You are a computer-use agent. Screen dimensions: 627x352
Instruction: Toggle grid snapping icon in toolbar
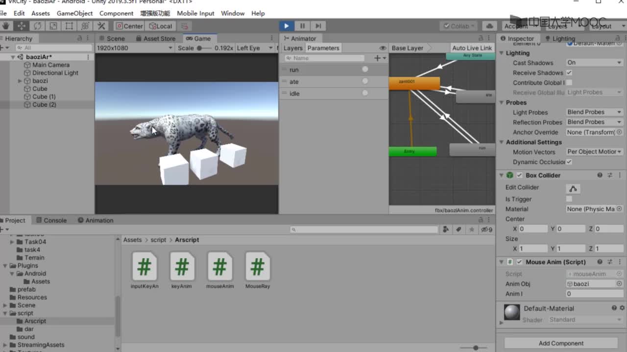tap(184, 26)
